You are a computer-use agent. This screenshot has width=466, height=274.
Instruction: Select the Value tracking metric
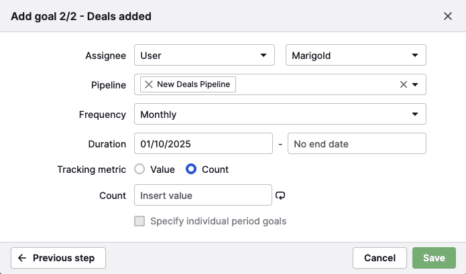[139, 169]
